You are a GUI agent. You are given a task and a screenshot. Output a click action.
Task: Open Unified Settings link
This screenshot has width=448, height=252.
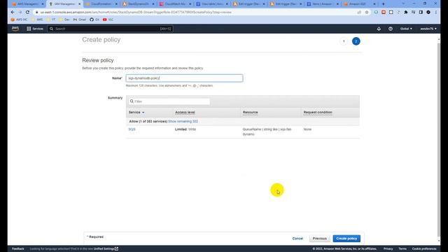(106, 249)
